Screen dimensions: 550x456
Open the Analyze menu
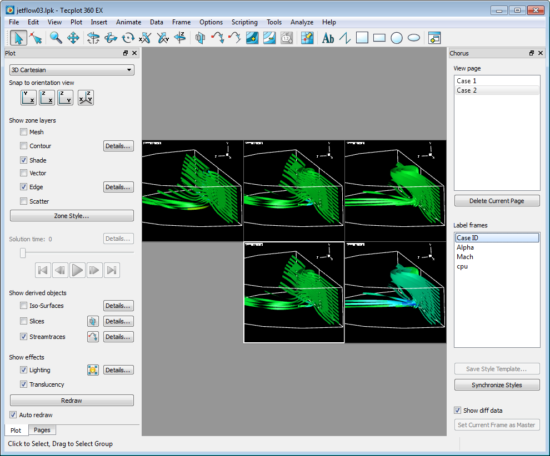click(x=302, y=22)
